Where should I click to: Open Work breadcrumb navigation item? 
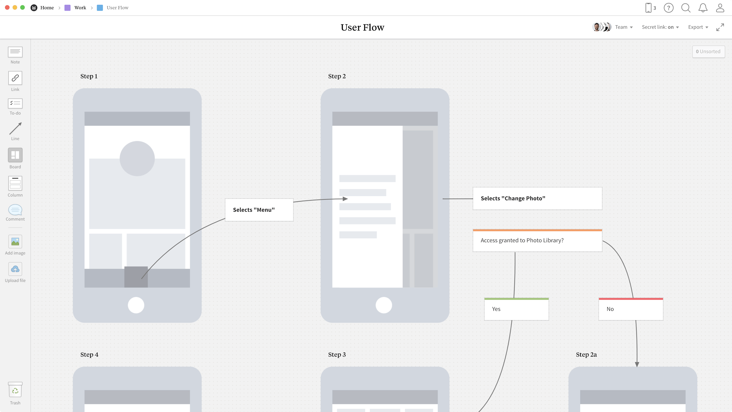click(x=80, y=7)
